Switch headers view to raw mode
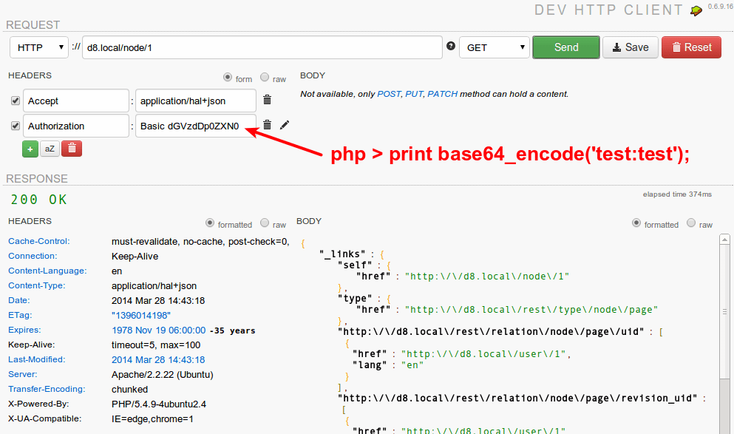Screen dimensions: 734x434 pyautogui.click(x=263, y=78)
